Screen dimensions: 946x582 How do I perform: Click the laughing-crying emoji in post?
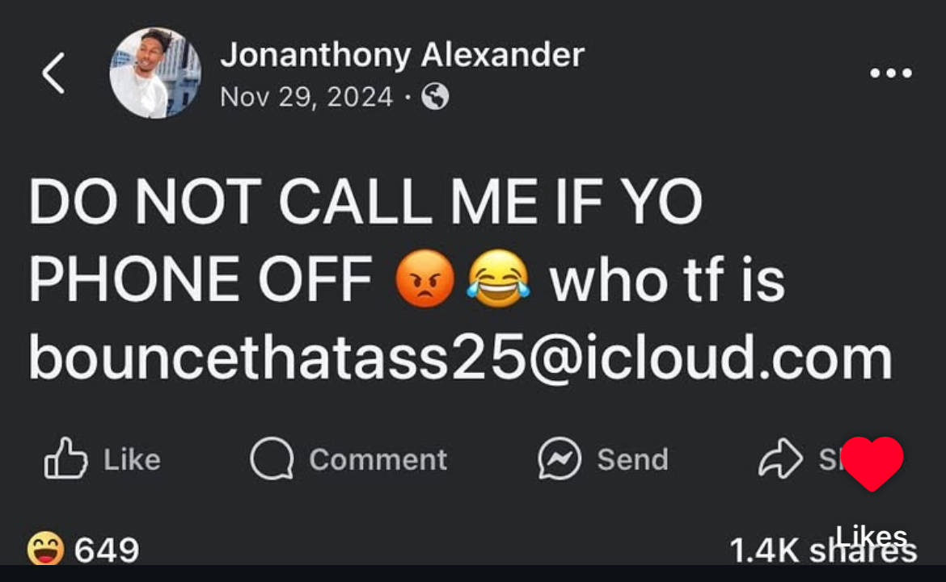pyautogui.click(x=498, y=278)
